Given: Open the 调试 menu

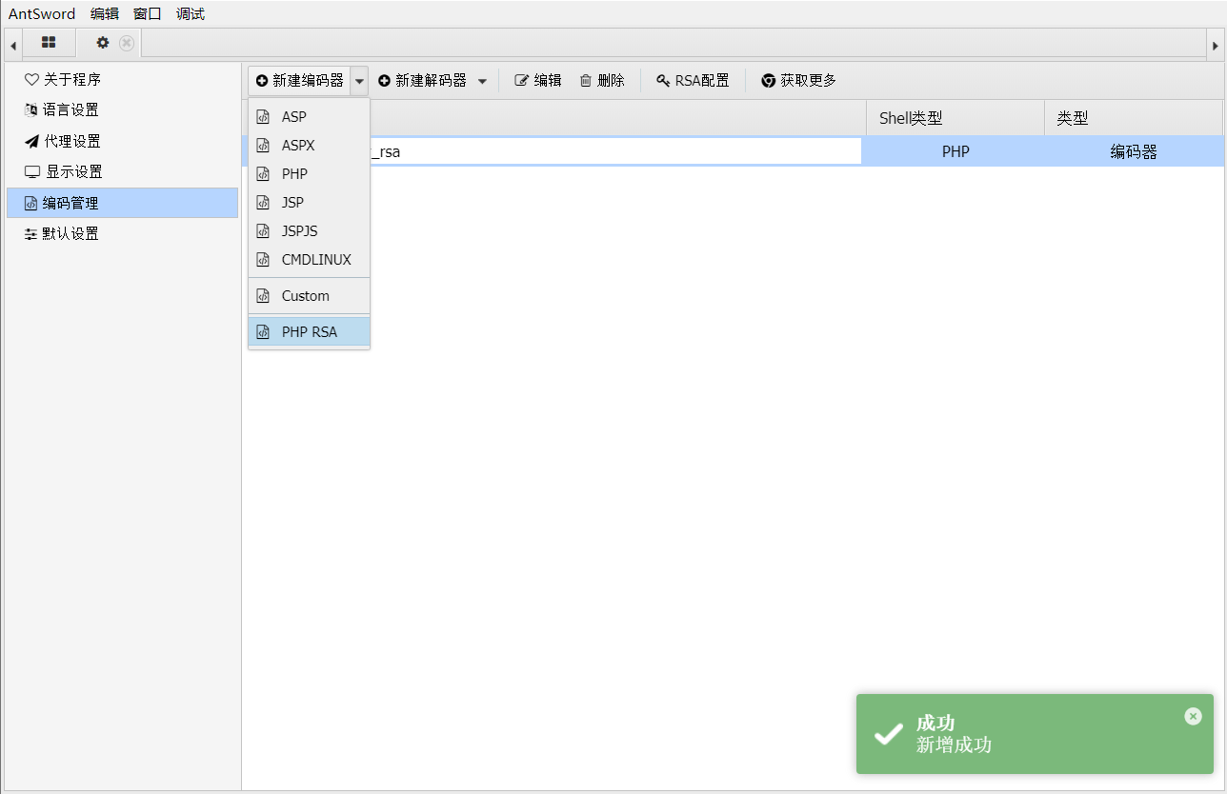Looking at the screenshot, I should pos(191,13).
